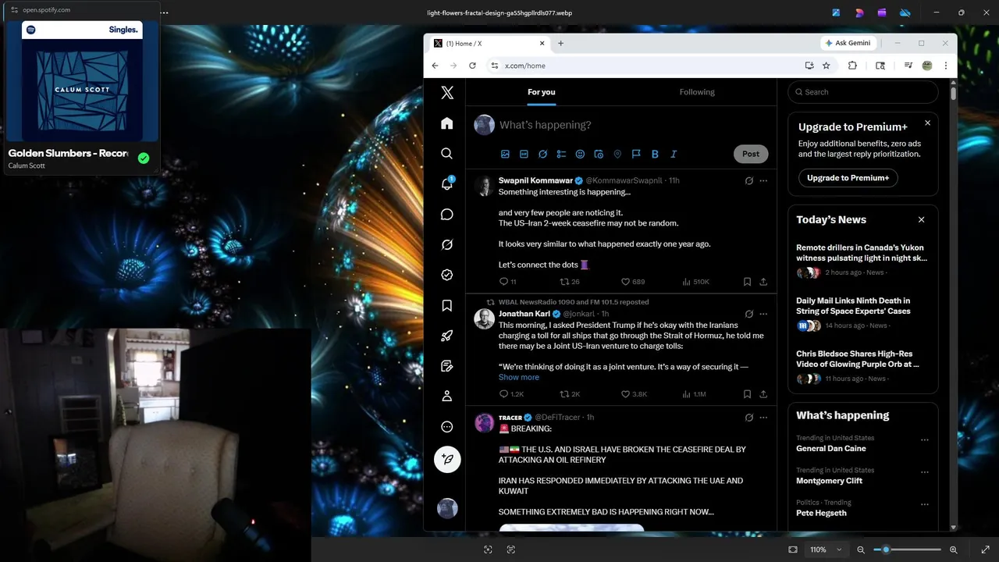Dismiss the Upgrade to Premium+ card
This screenshot has width=999, height=562.
[x=927, y=123]
